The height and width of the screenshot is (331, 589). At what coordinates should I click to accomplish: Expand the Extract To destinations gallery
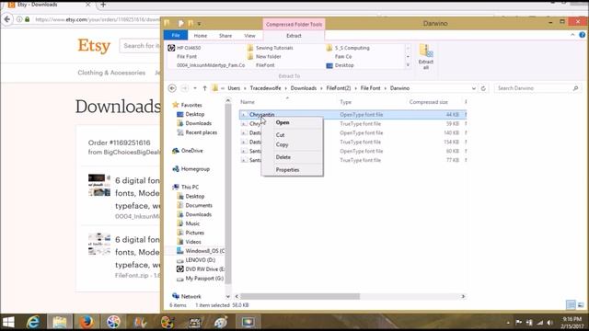[x=408, y=65]
